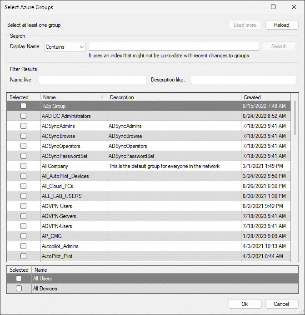The height and width of the screenshot is (315, 305).
Task: Close the Select Azure Groups dialog
Action: (294, 7)
